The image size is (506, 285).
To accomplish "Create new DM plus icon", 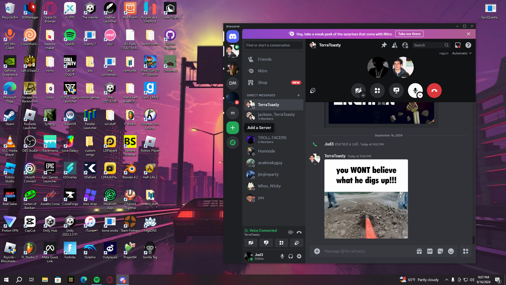I will click(298, 95).
